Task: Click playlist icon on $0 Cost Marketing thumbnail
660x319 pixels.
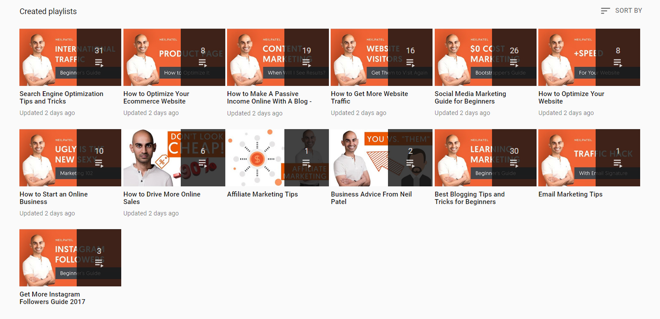Action: [x=514, y=63]
